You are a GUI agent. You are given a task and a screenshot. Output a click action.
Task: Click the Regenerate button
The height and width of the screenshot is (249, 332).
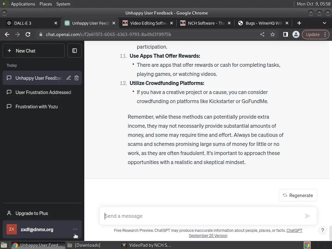[x=298, y=195]
